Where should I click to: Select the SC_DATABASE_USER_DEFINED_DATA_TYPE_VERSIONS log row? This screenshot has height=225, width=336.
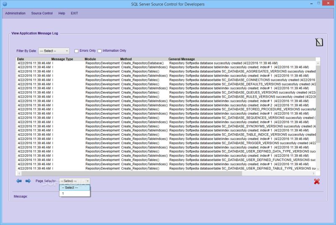click(166, 151)
